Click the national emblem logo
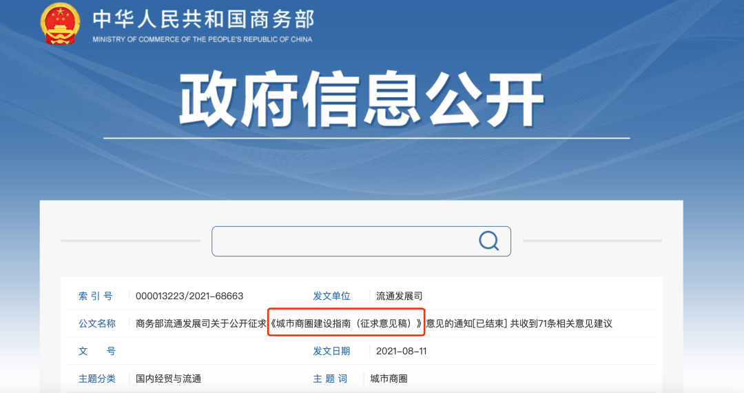Viewport: 744px width, 393px height. (60, 23)
